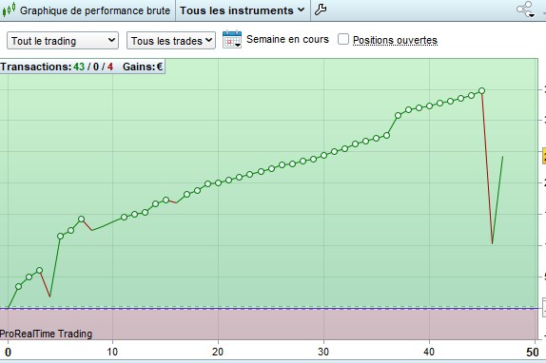This screenshot has height=363, width=546.
Task: Click the first trade circle marker
Action: (x=18, y=287)
